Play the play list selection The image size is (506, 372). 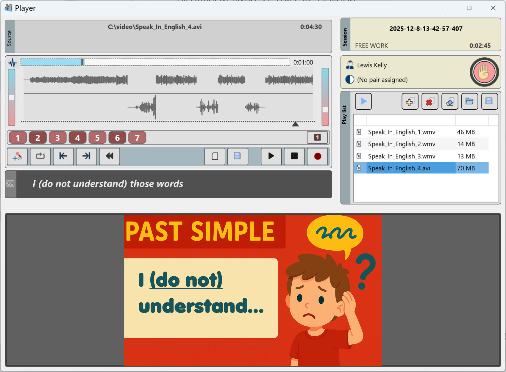[363, 101]
